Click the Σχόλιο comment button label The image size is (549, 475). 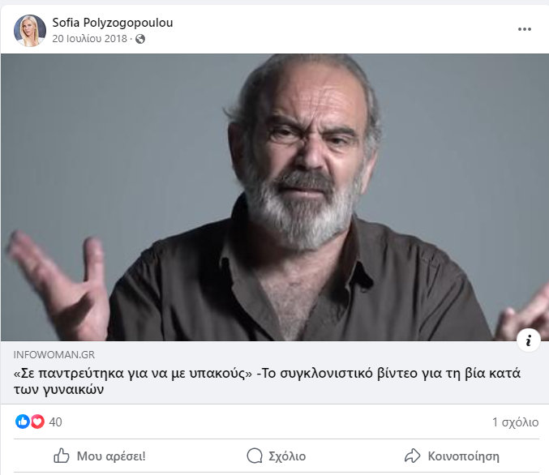(287, 456)
